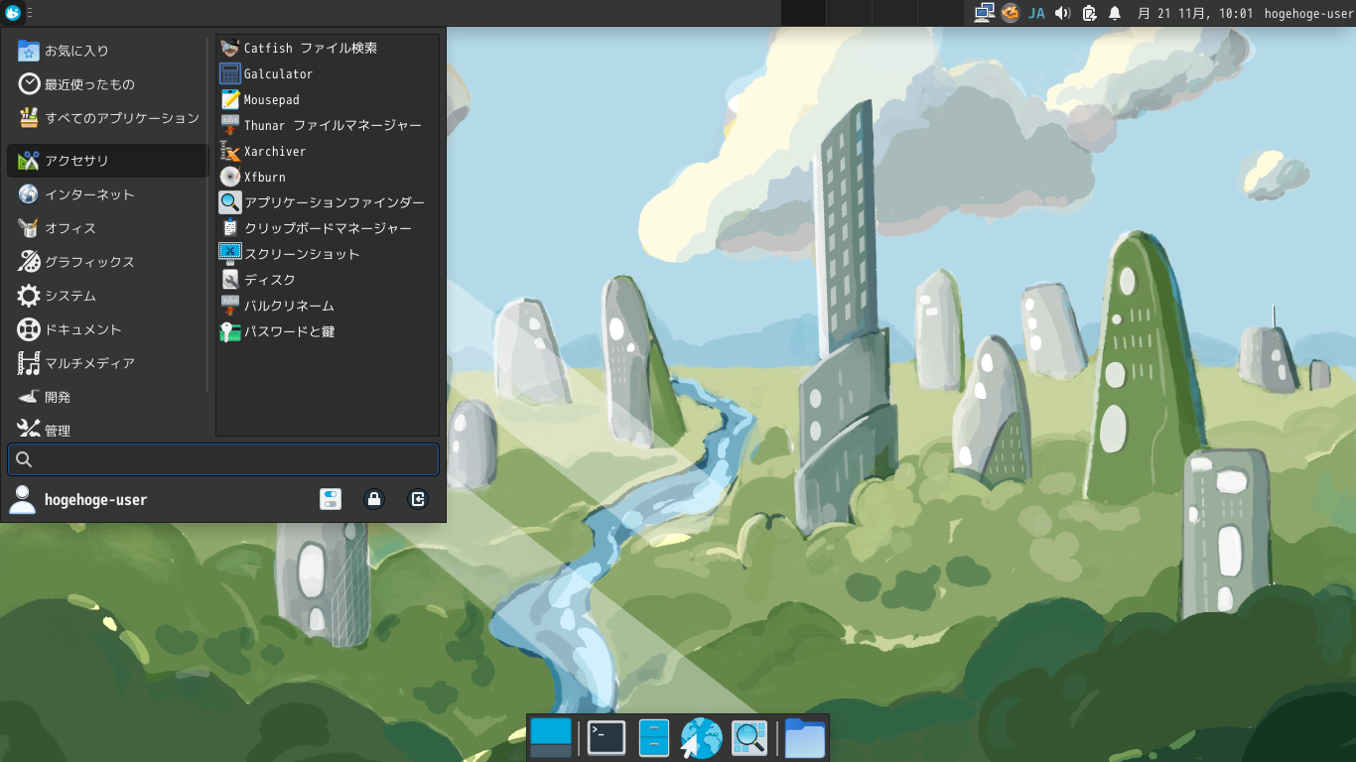
Task: Open インターネット category
Action: pyautogui.click(x=106, y=194)
